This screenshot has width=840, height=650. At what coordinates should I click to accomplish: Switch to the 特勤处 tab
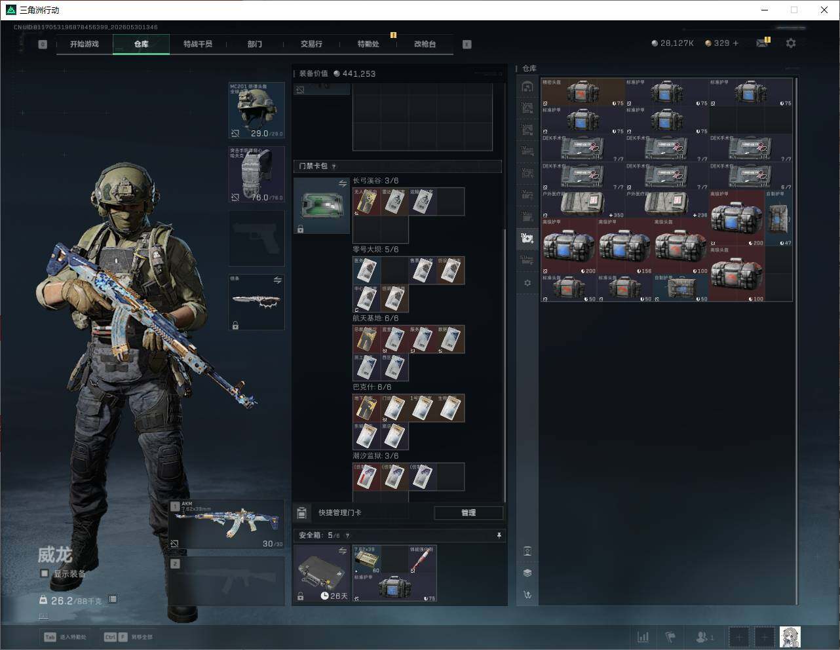pyautogui.click(x=368, y=44)
